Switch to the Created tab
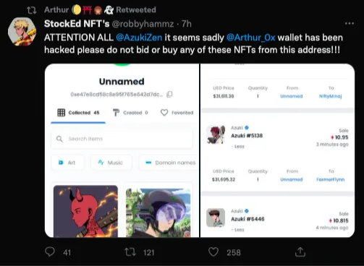Image resolution: width=364 pixels, height=266 pixels. pos(130,113)
